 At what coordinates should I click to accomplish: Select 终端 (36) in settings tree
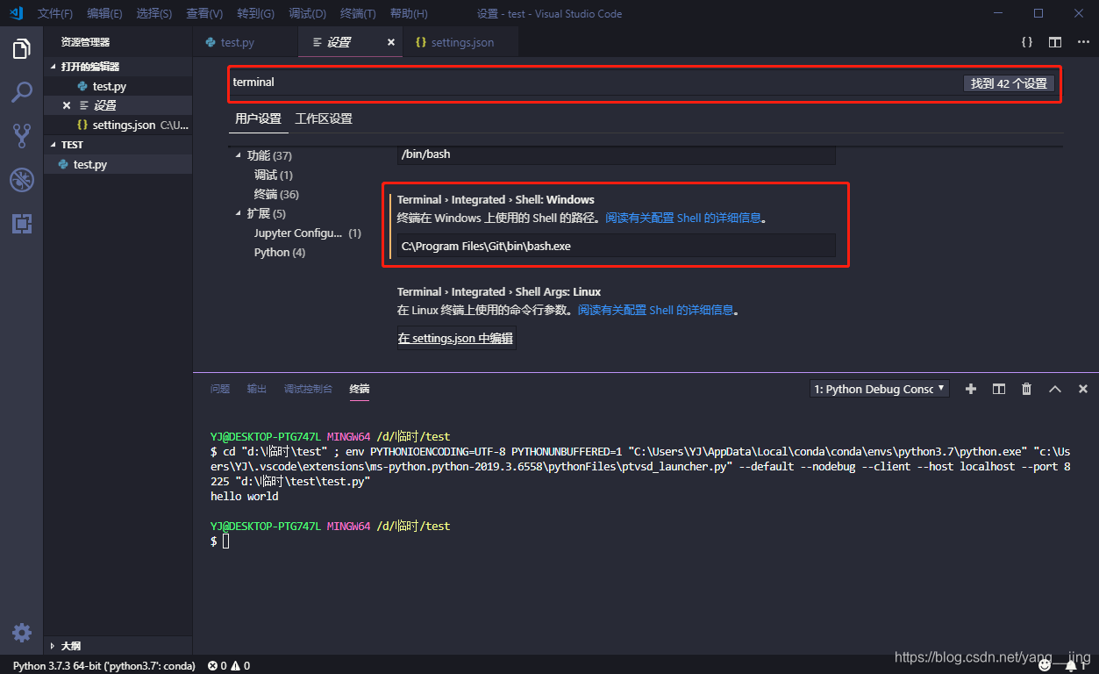coord(276,194)
